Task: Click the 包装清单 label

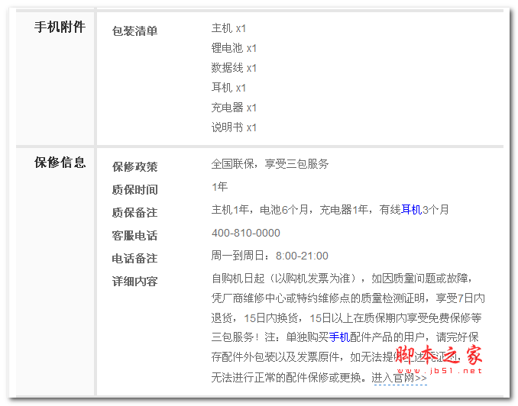Action: click(134, 31)
